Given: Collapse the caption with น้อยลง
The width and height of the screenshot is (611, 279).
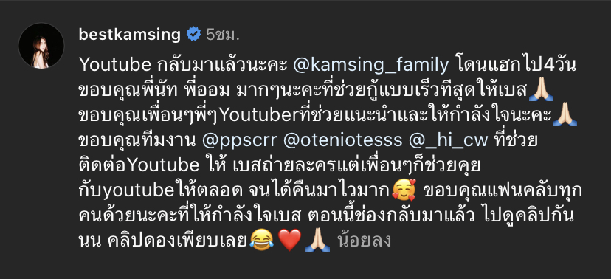Looking at the screenshot, I should coord(365,241).
